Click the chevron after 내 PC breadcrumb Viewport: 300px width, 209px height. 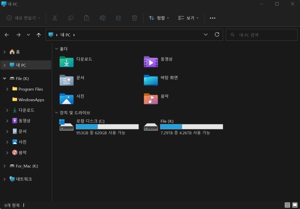74,35
